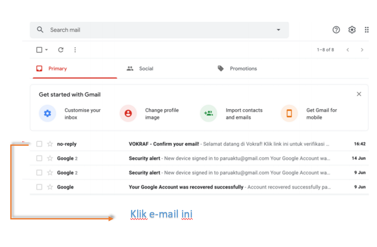
Task: Click the Promotions tab tag icon
Action: [220, 68]
